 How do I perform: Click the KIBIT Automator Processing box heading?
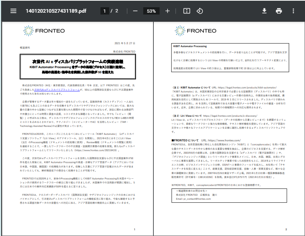click(190, 46)
